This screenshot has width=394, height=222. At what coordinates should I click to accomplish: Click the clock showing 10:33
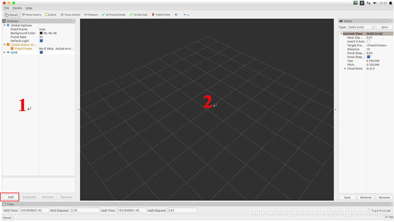383,3
